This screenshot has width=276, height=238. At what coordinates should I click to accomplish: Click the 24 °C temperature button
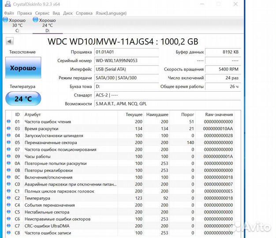click(23, 99)
